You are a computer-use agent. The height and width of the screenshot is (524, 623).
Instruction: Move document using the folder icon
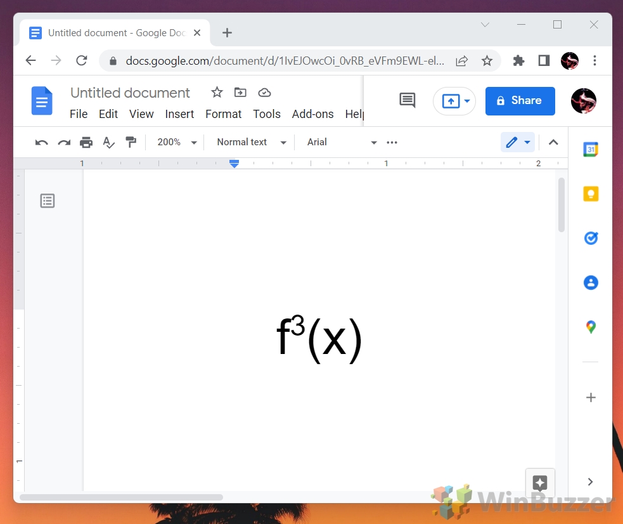(240, 93)
